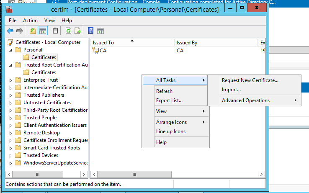Click the Forward arrow toolbar icon
The image size is (309, 193).
pyautogui.click(x=20, y=31)
